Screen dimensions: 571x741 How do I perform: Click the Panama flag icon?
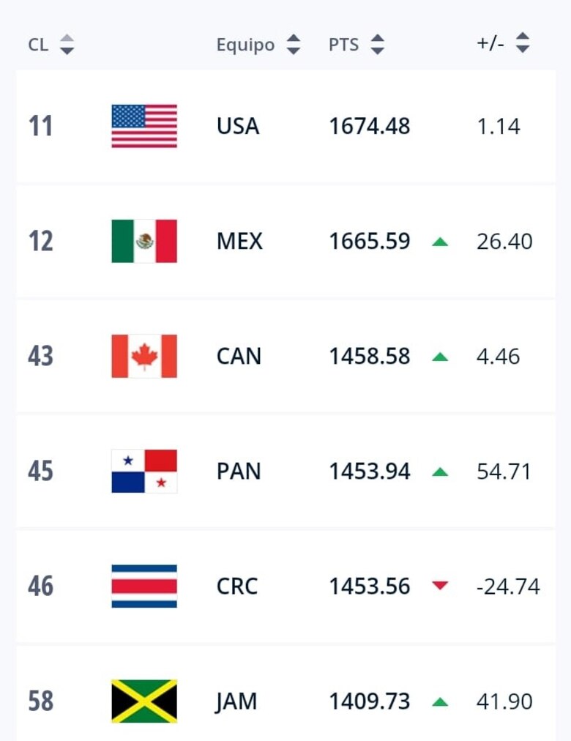click(143, 471)
